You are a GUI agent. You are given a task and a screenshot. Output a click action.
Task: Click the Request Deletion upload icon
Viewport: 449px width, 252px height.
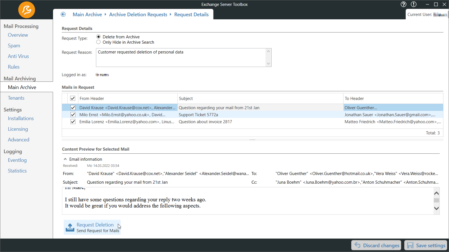[70, 227]
